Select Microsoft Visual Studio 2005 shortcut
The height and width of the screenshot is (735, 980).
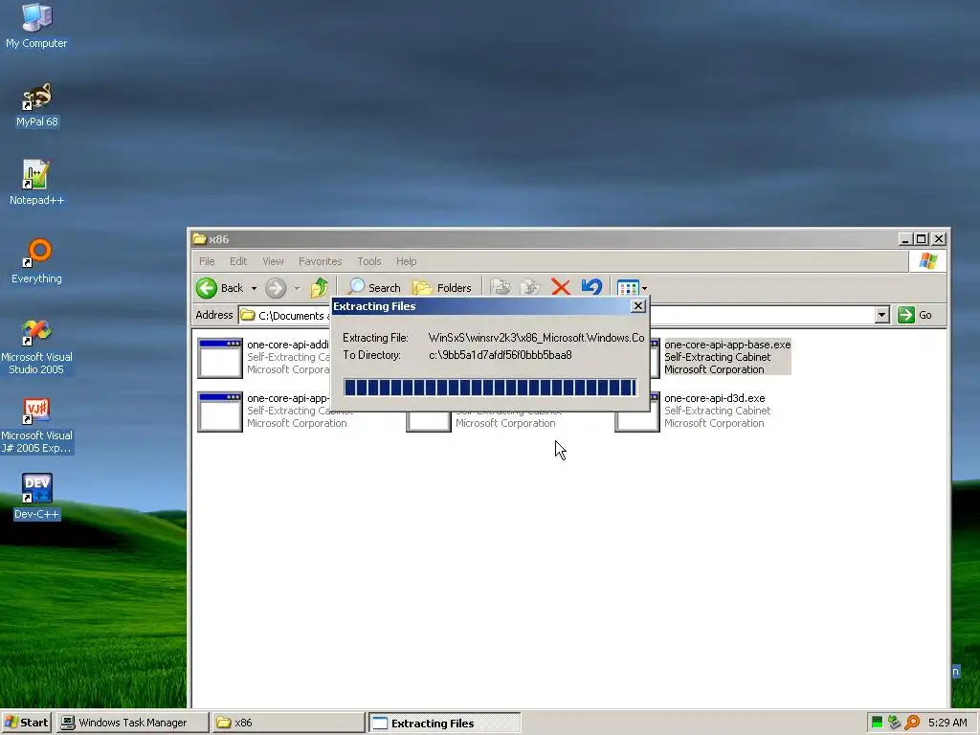coord(36,347)
